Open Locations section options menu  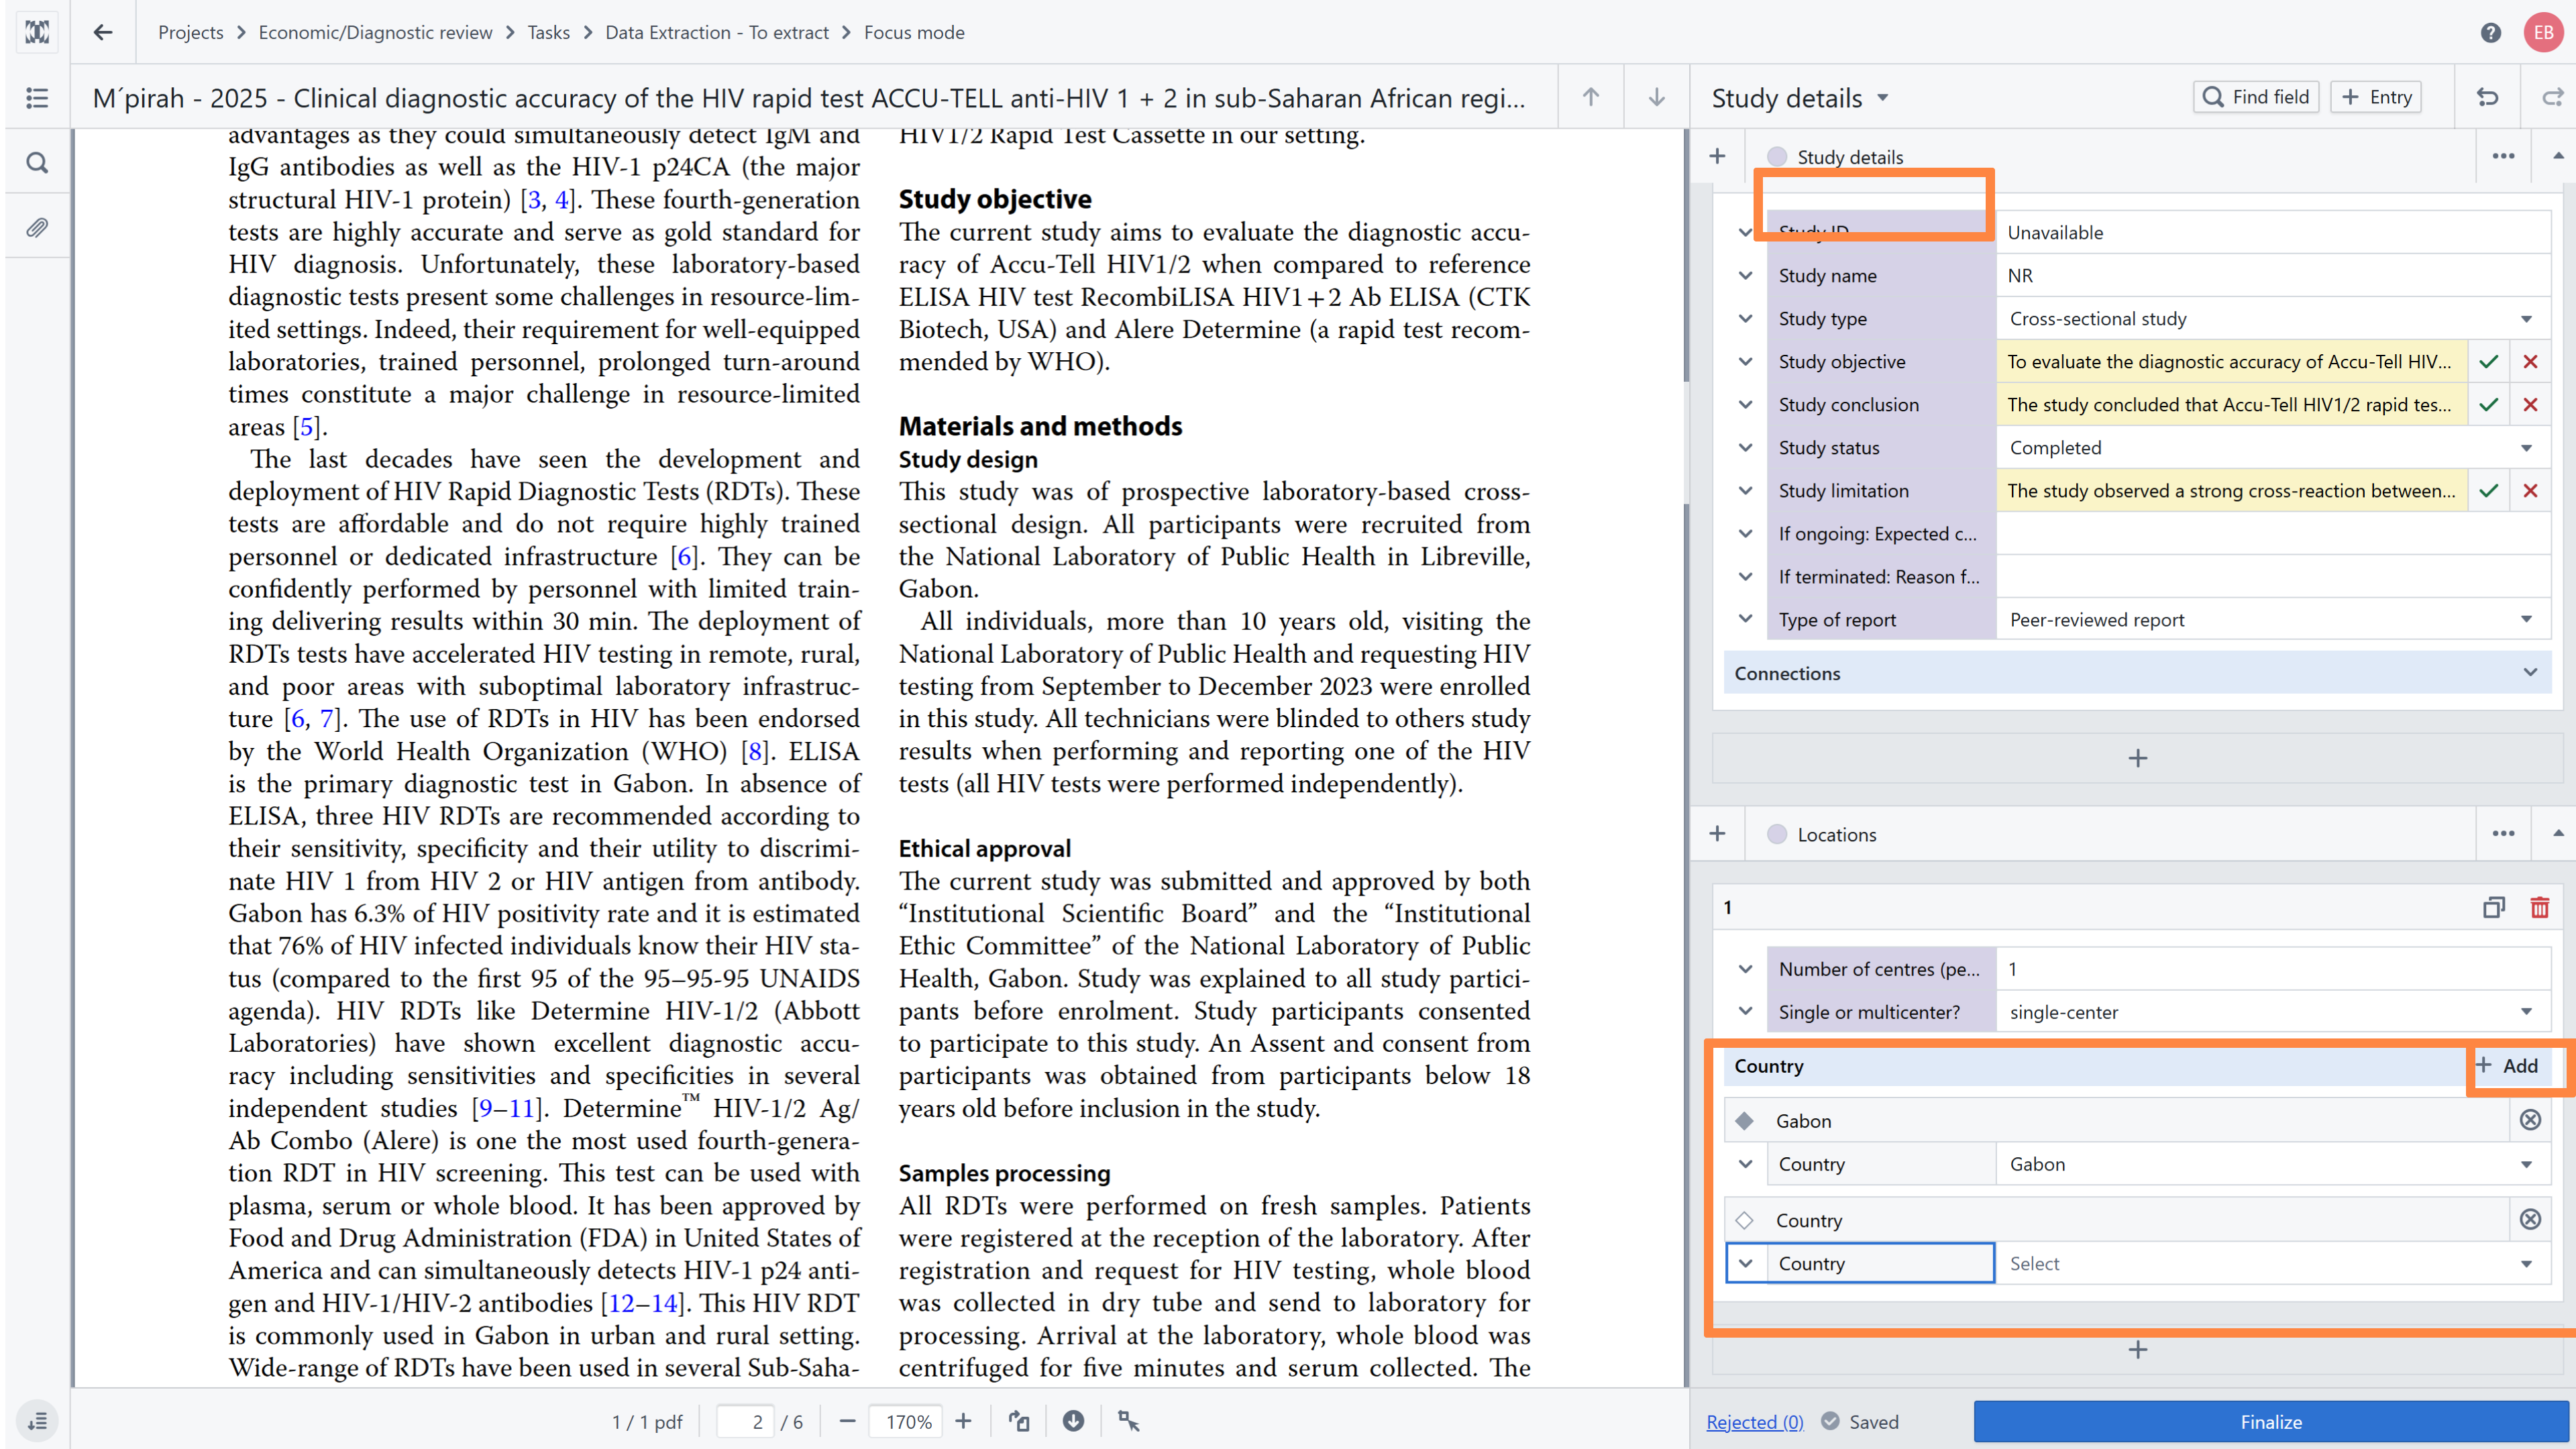[2502, 834]
